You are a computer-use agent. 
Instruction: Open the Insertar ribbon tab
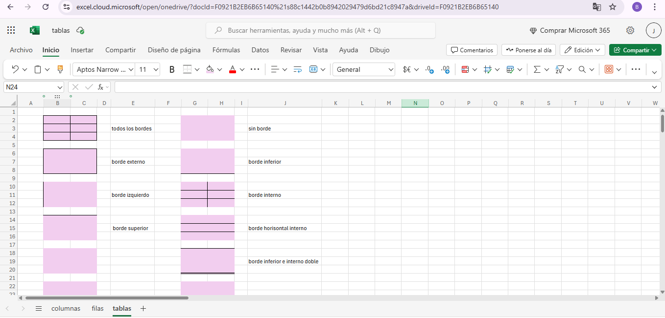pyautogui.click(x=82, y=50)
